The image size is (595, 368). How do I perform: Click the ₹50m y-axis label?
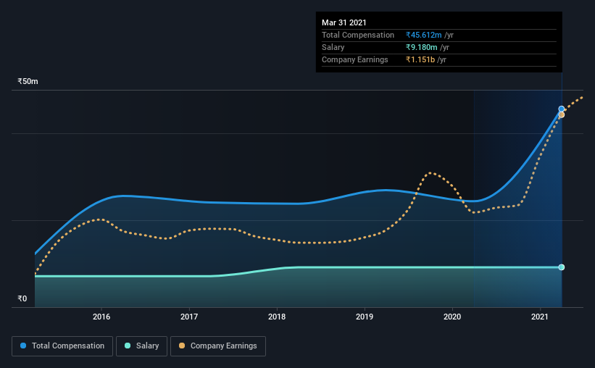pyautogui.click(x=28, y=82)
